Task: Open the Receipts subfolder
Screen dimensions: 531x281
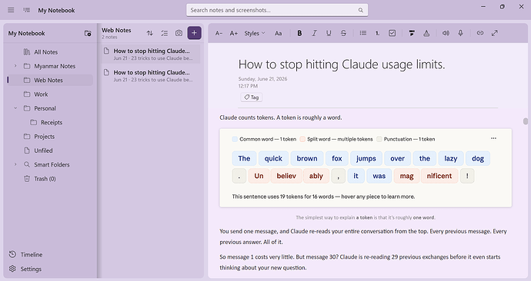Action: pyautogui.click(x=50, y=122)
